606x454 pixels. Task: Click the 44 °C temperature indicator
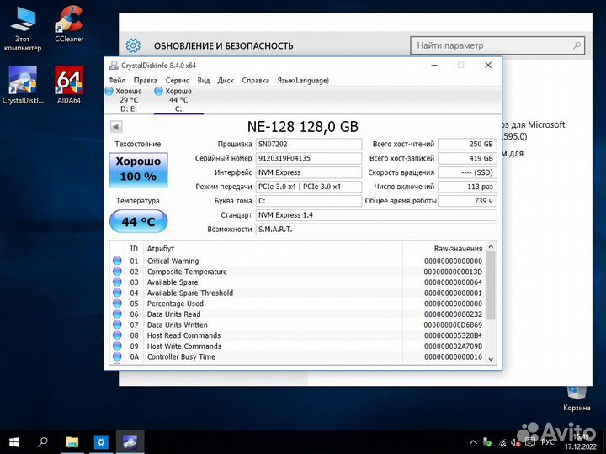click(x=138, y=222)
